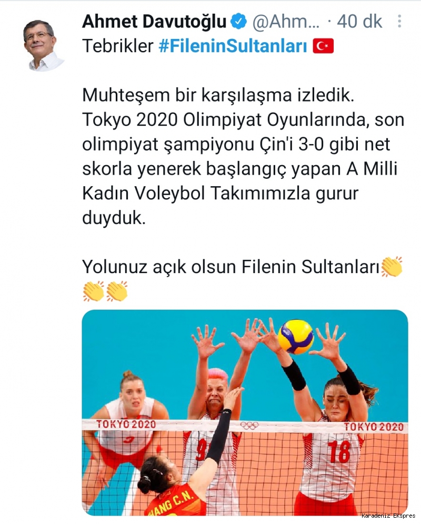Click the yellow-blue volleyball in the photo
The width and height of the screenshot is (421, 524).
point(296,337)
